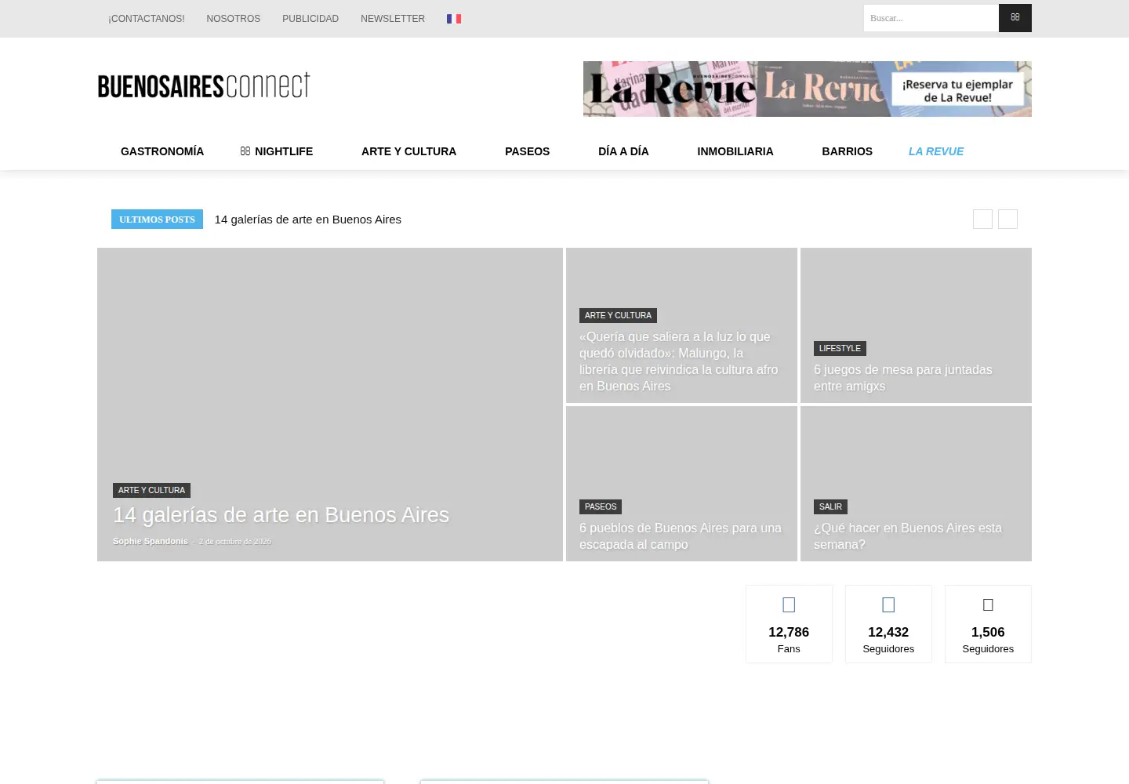The width and height of the screenshot is (1129, 784).
Task: Click the Nightlife menu icon
Action: pyautogui.click(x=245, y=151)
